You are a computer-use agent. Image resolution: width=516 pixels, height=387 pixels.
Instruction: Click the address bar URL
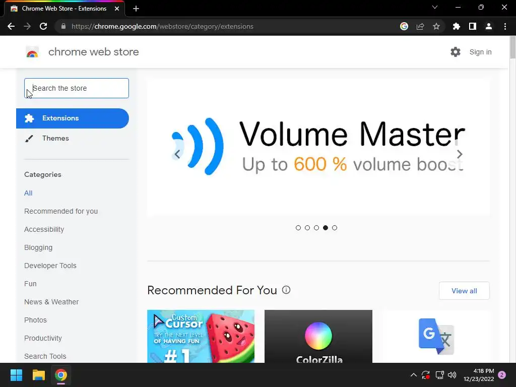[x=162, y=26]
